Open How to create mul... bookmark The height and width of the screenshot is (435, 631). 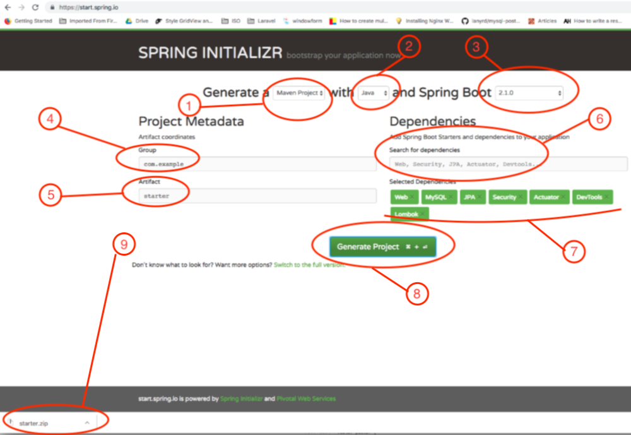click(359, 21)
